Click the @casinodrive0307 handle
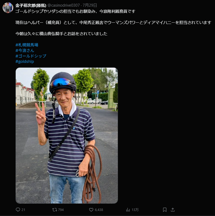215x216 pixels. point(63,5)
